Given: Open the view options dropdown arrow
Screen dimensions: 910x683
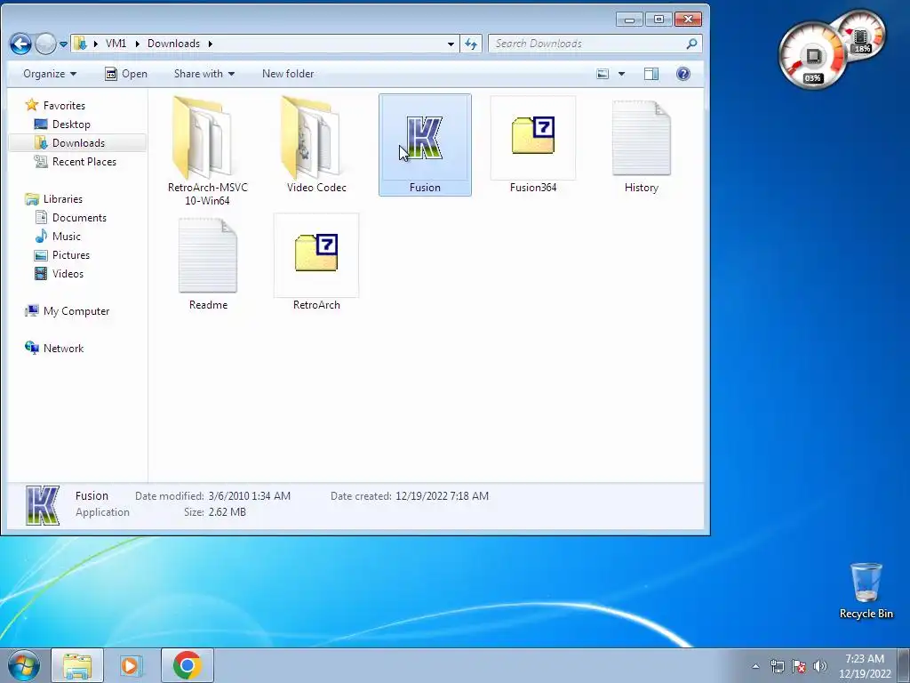Looking at the screenshot, I should (621, 74).
